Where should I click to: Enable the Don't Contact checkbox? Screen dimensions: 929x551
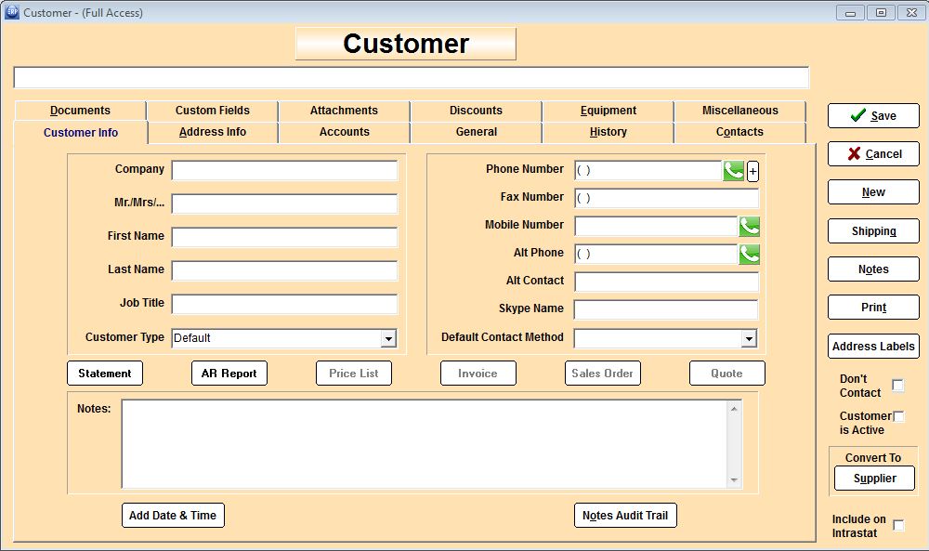pyautogui.click(x=898, y=386)
